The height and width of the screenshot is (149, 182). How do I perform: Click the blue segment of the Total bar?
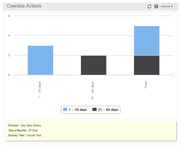click(x=146, y=41)
